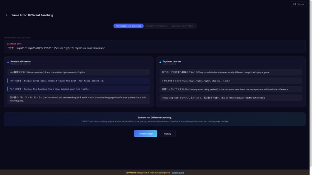The height and width of the screenshot is (175, 312).
Task: Click the 'native-language interference pattern' message
Action: pyautogui.click(x=79, y=99)
